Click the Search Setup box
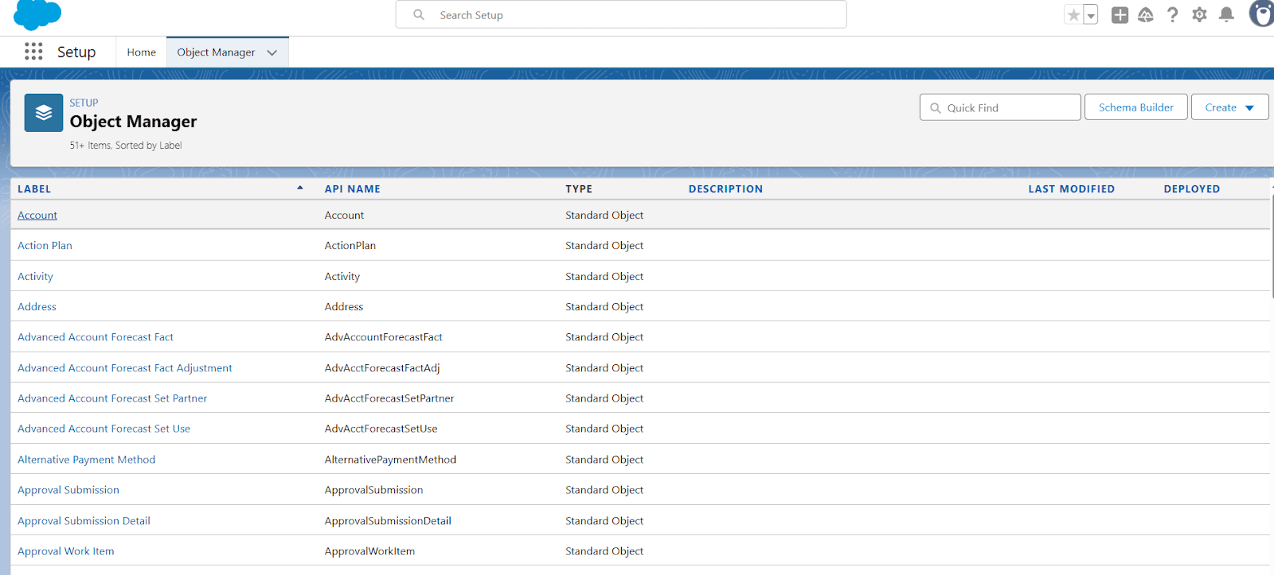Screen dimensions: 1274x575 621,14
